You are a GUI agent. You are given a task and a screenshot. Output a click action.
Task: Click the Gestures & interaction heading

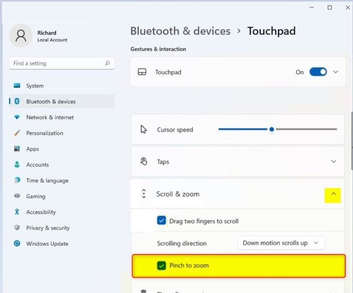point(158,49)
